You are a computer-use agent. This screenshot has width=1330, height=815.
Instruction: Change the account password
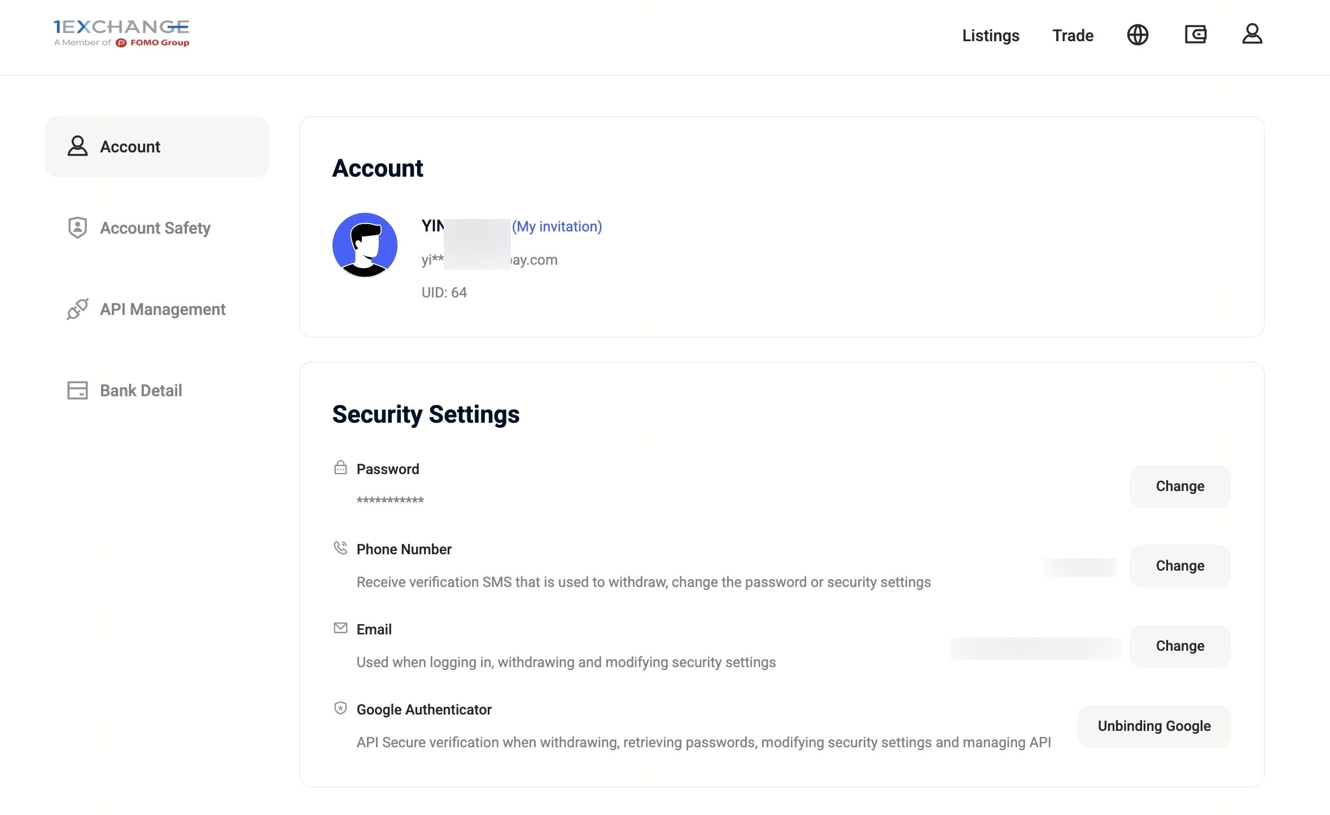(x=1180, y=487)
